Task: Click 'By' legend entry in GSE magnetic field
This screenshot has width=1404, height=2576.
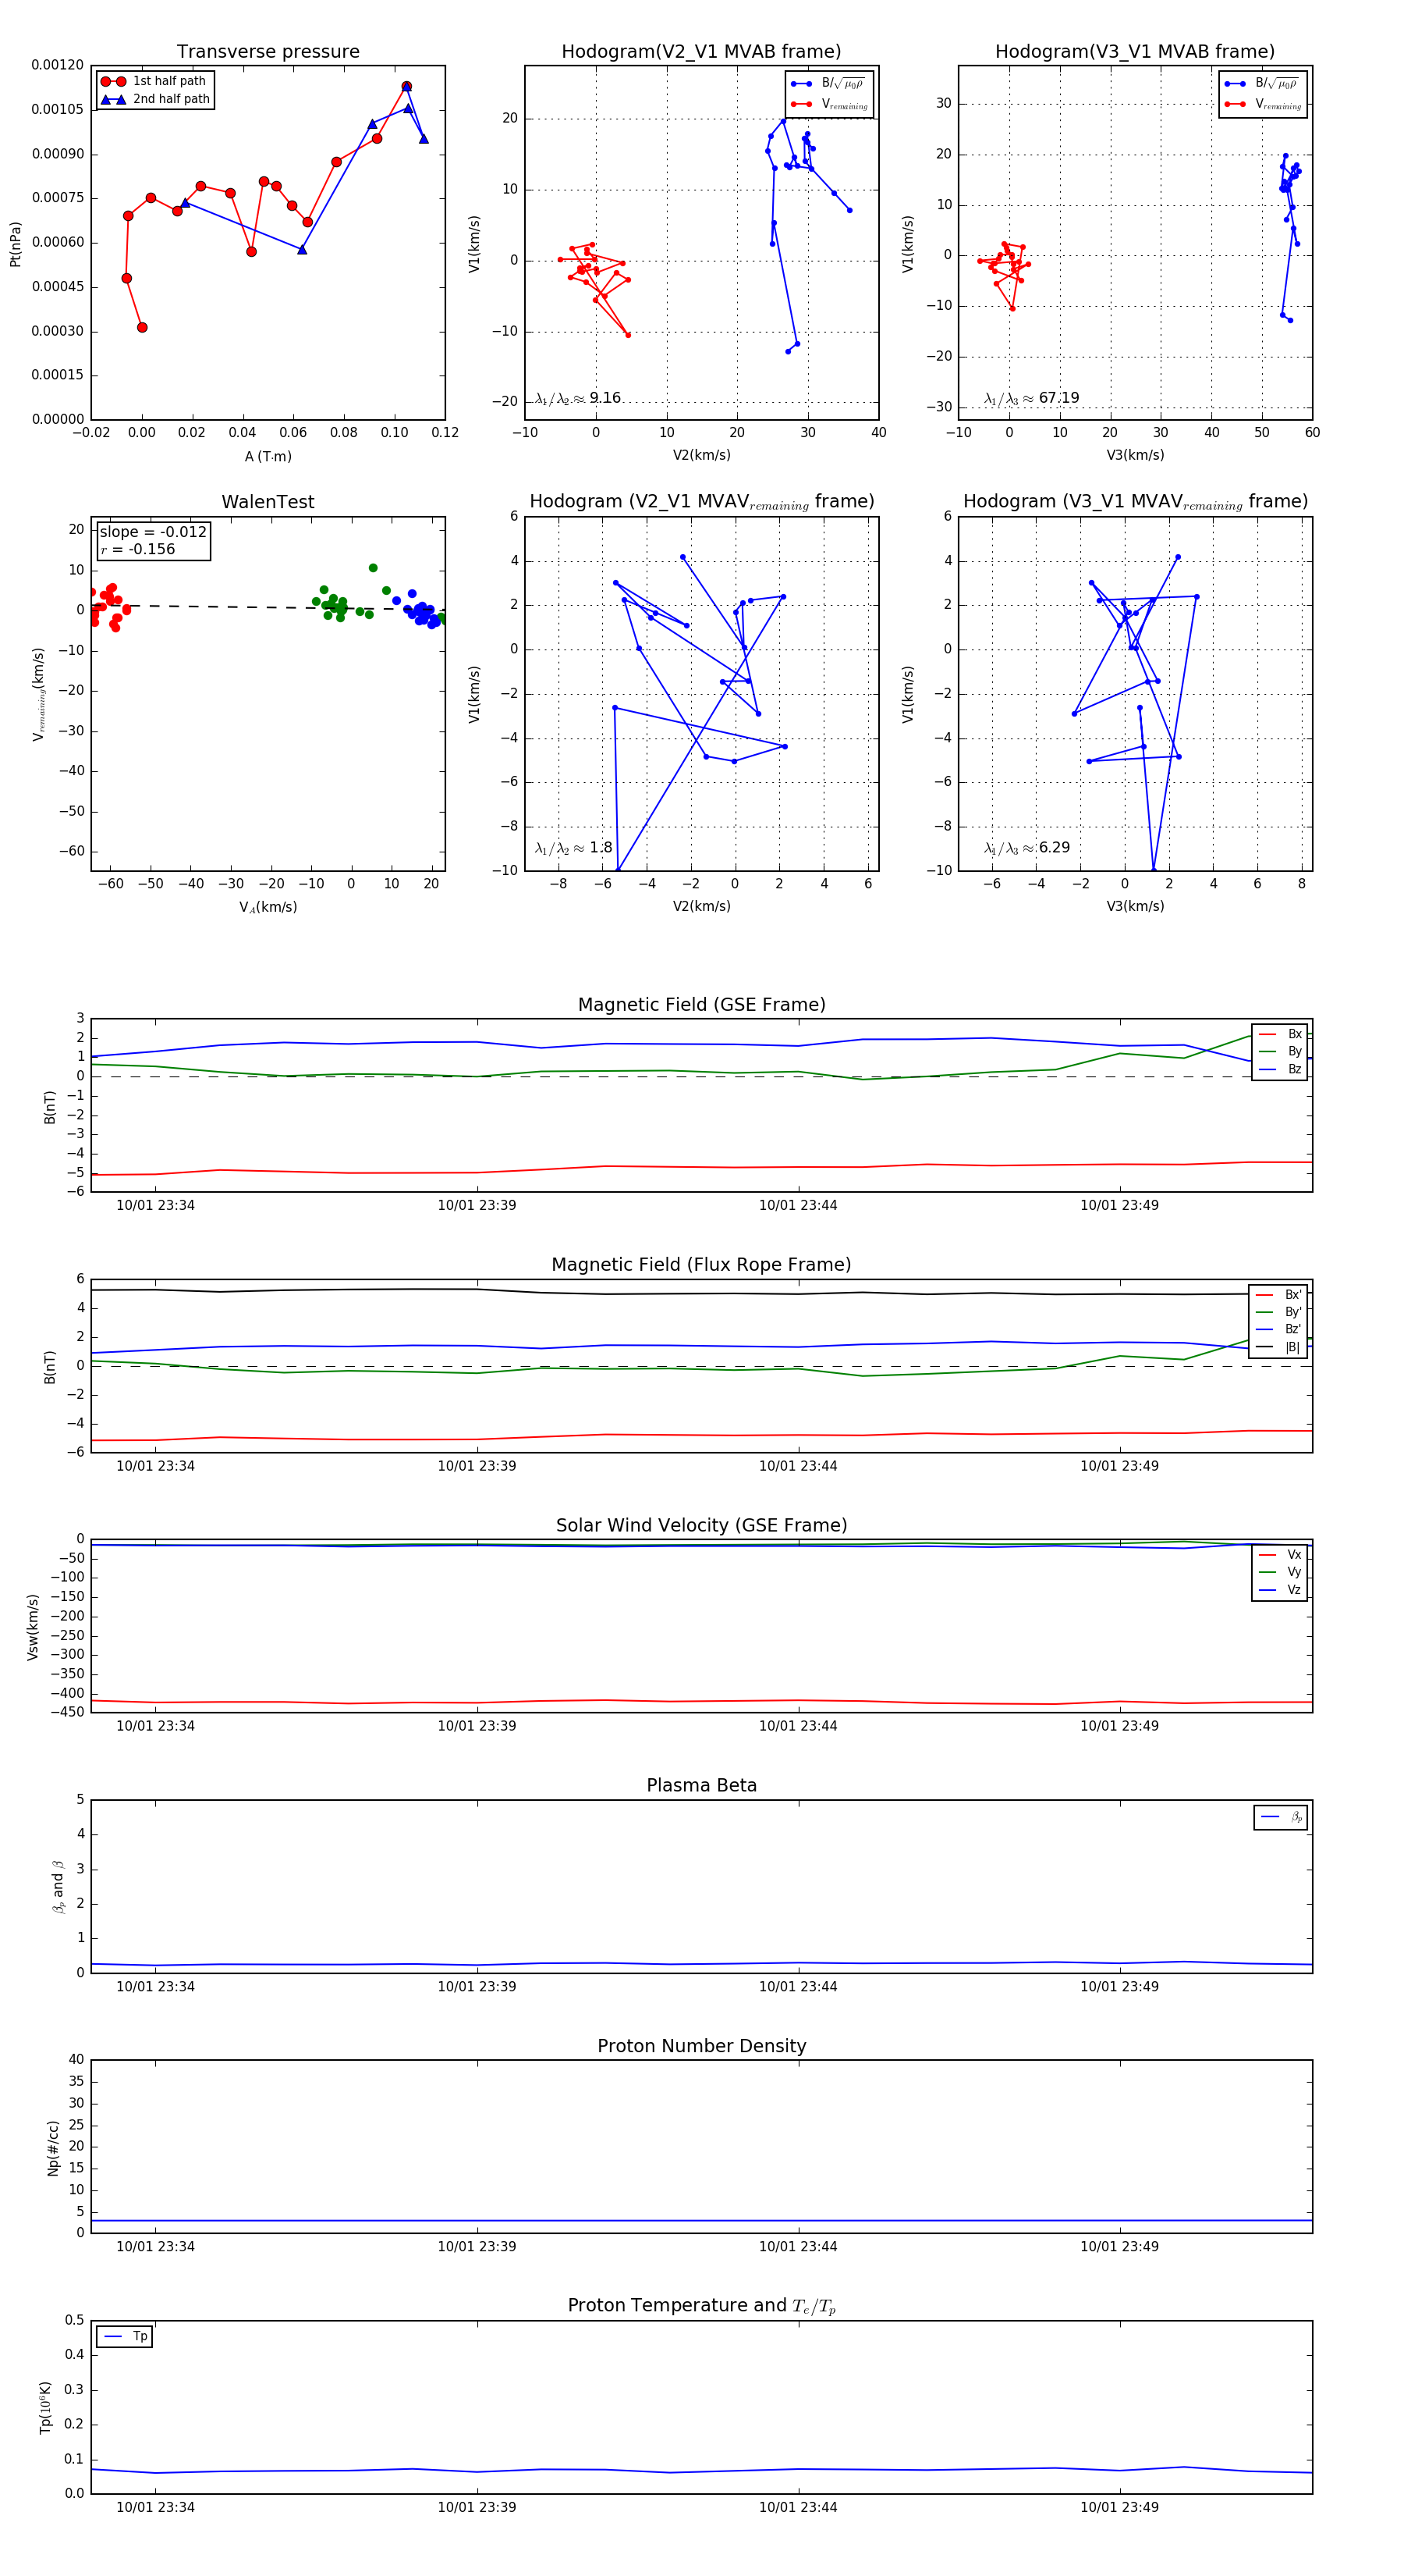Action: (1280, 1051)
